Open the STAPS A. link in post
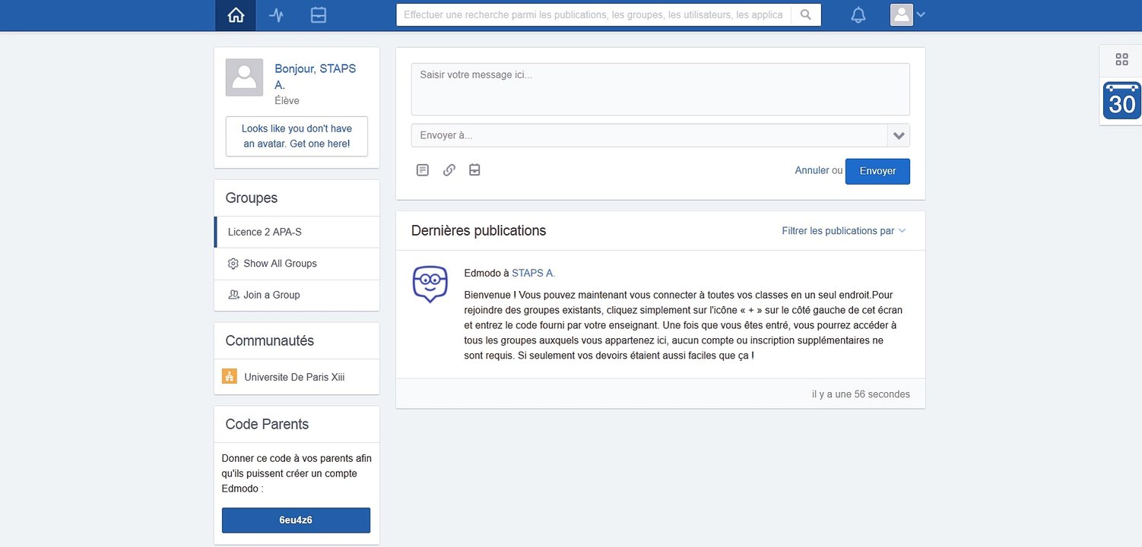Screen dimensions: 1142x547 (533, 273)
